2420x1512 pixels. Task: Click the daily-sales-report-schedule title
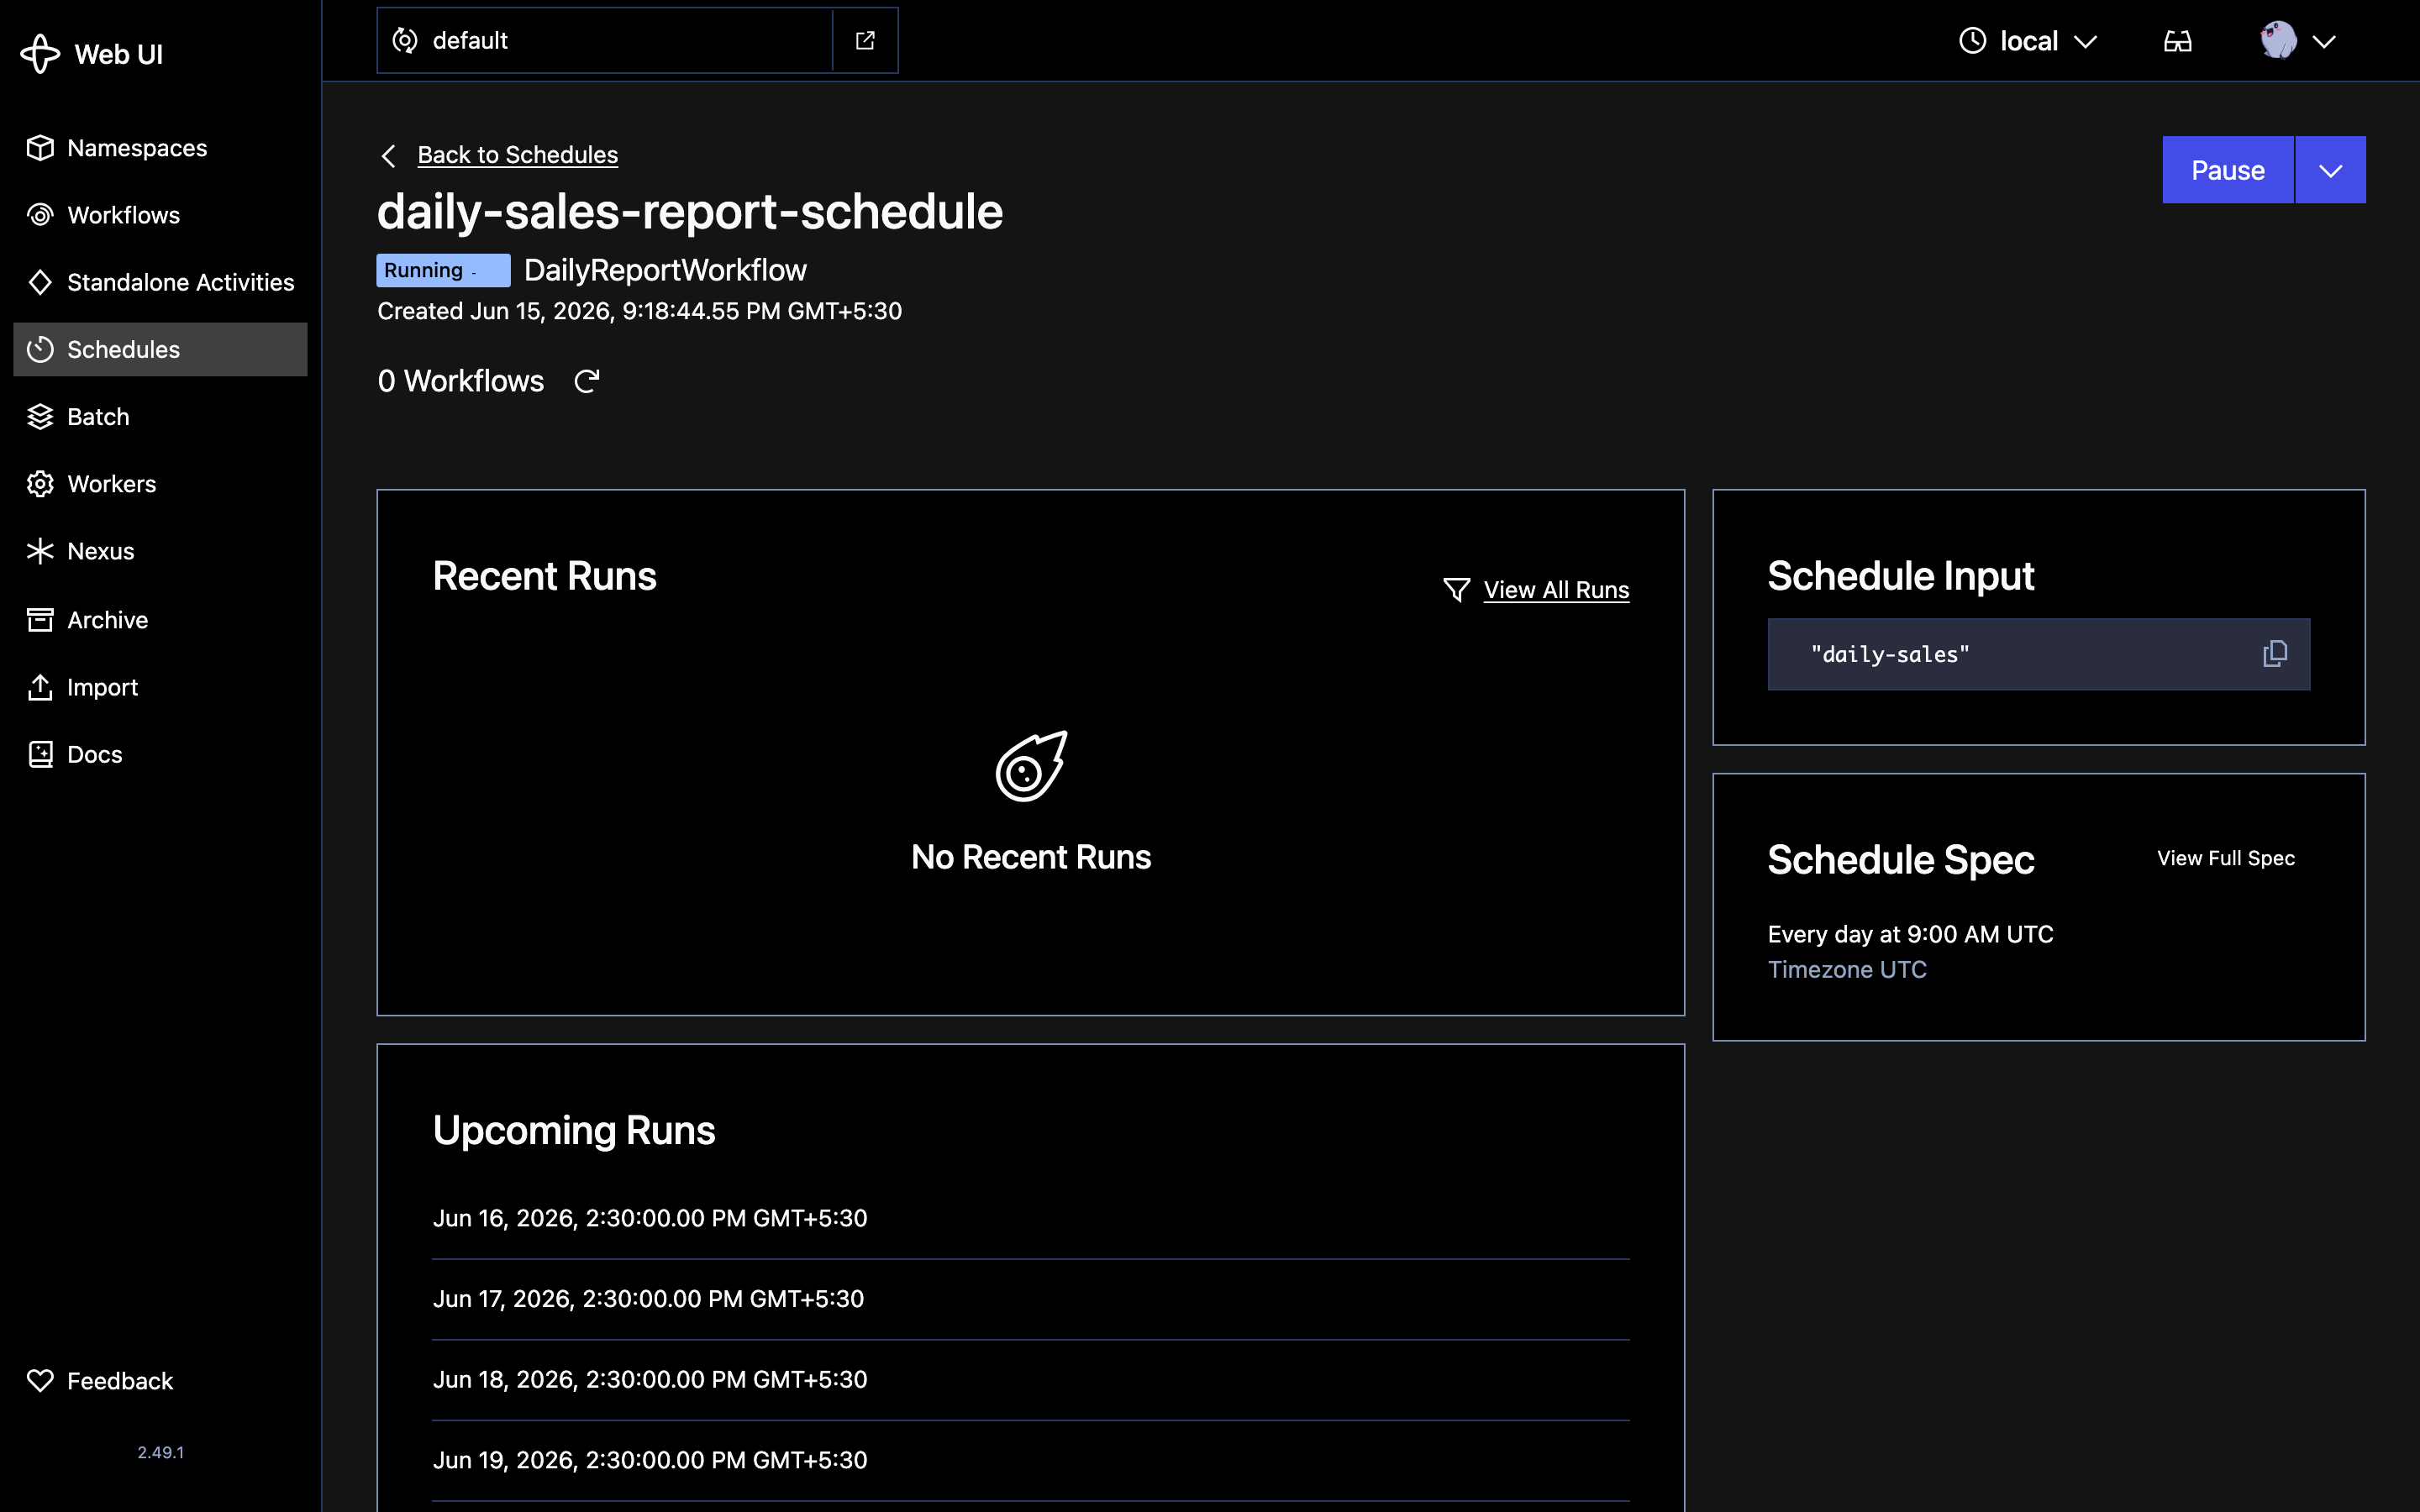point(690,212)
